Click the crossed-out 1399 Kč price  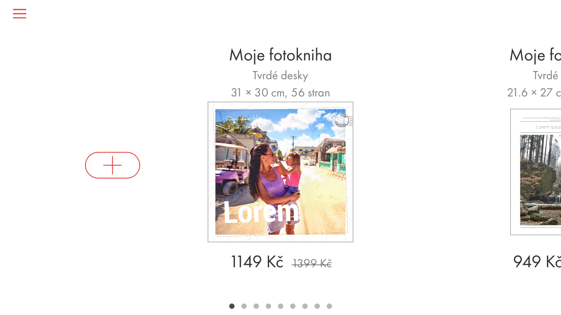click(x=312, y=263)
